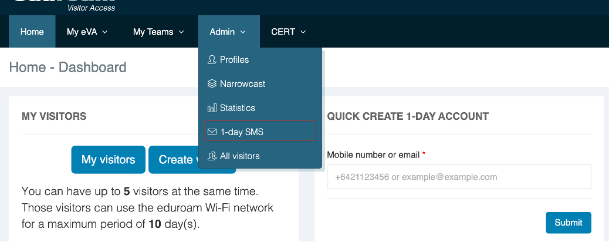The height and width of the screenshot is (242, 609).
Task: Focus the Mobile number or email field
Action: (458, 177)
